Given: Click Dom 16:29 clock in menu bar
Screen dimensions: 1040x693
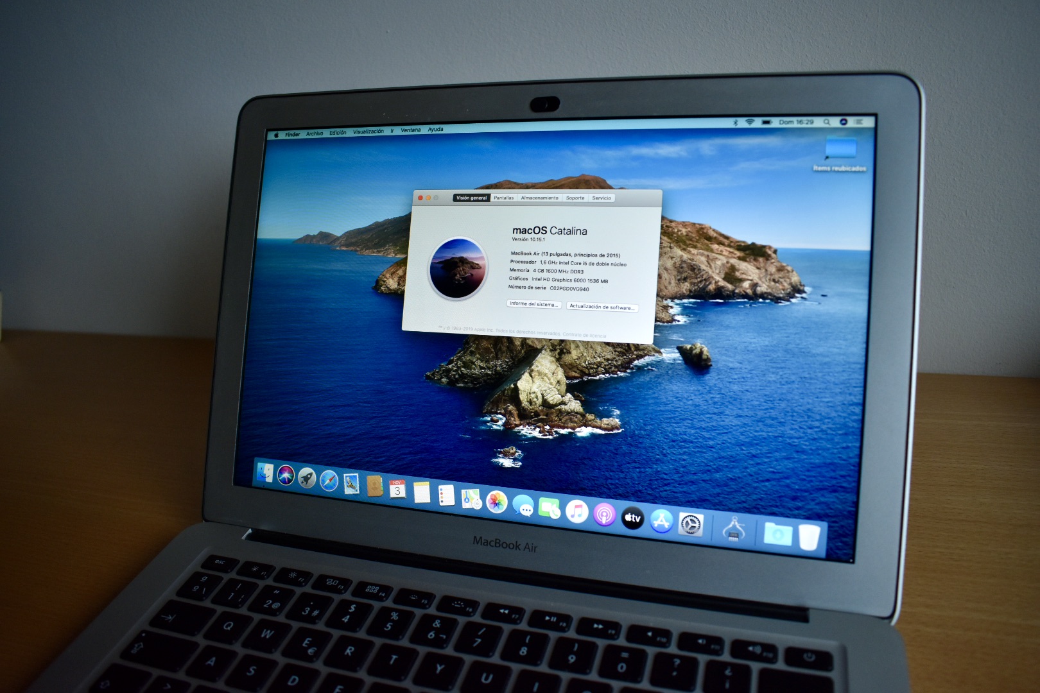Looking at the screenshot, I should 796,122.
